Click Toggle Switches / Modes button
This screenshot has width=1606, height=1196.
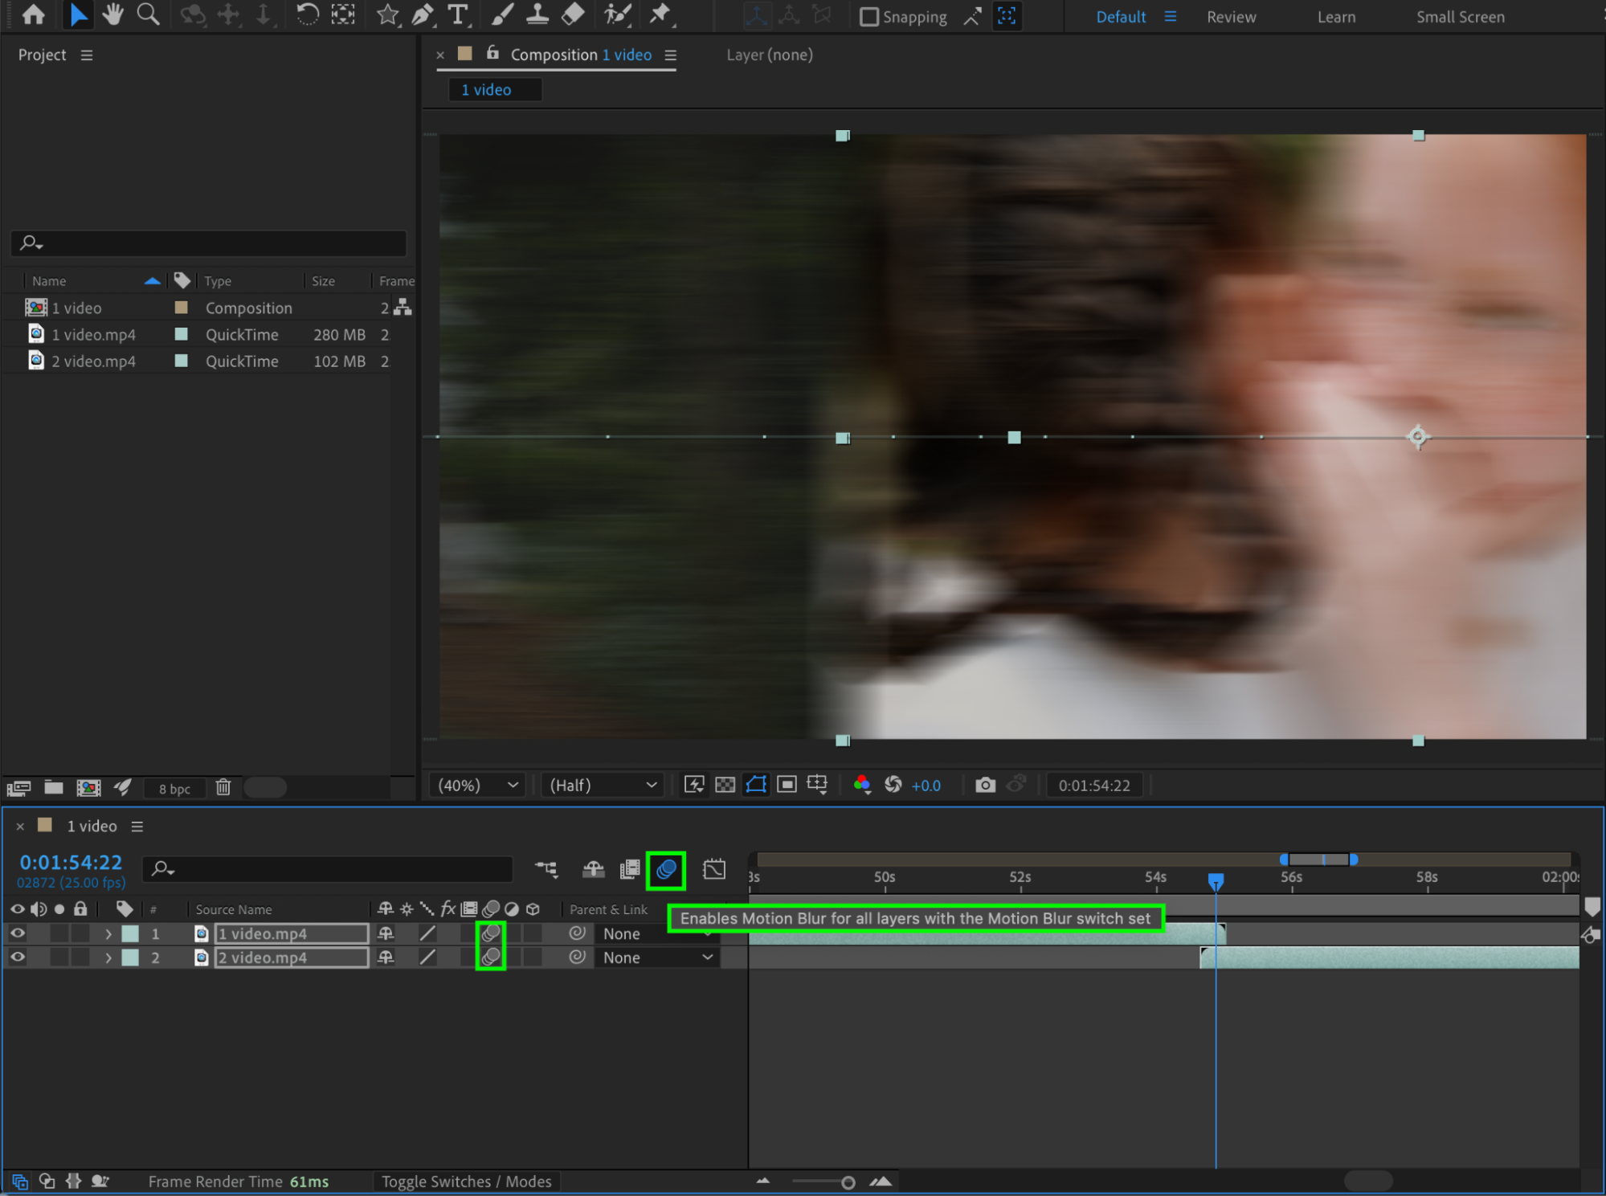tap(466, 1182)
